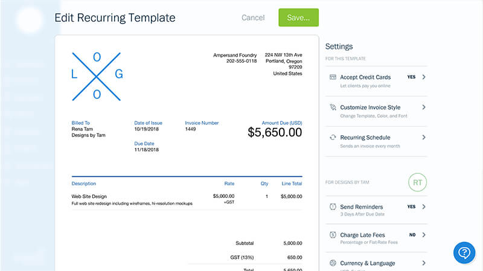Screen dimensions: 483x271
Task: Click the Edit Recurring Template heading
Action: (x=115, y=18)
